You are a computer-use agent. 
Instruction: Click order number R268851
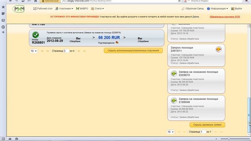[38, 43]
